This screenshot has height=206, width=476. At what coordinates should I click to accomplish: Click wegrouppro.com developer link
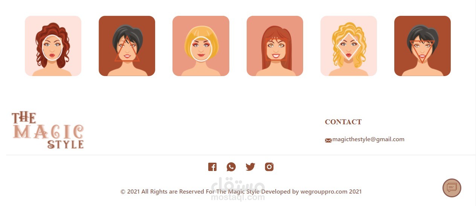324,191
